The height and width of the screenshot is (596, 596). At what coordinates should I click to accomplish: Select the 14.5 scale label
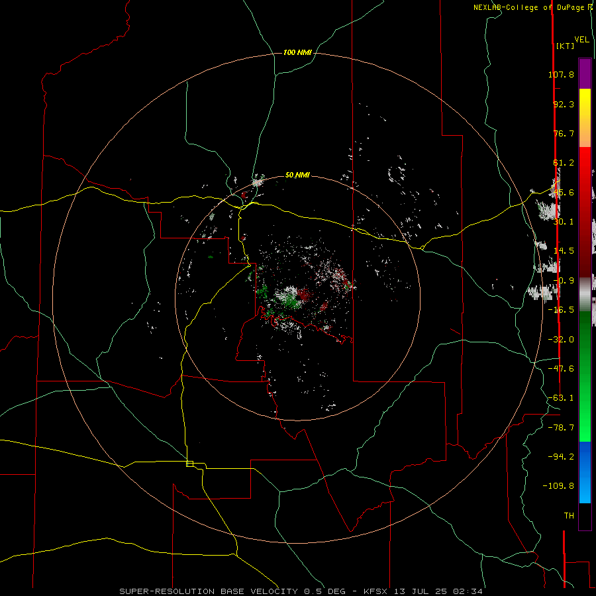point(564,251)
